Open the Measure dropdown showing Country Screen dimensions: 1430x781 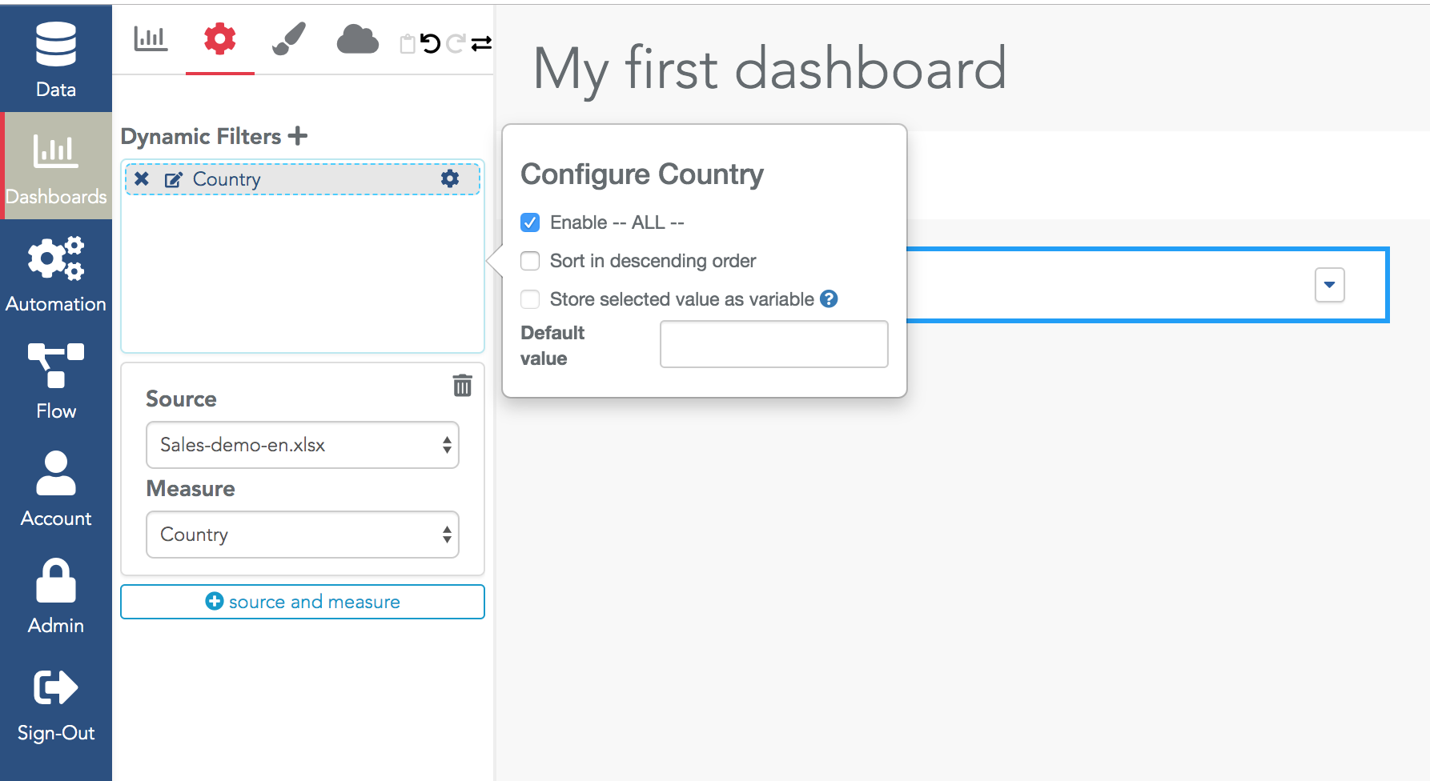303,535
